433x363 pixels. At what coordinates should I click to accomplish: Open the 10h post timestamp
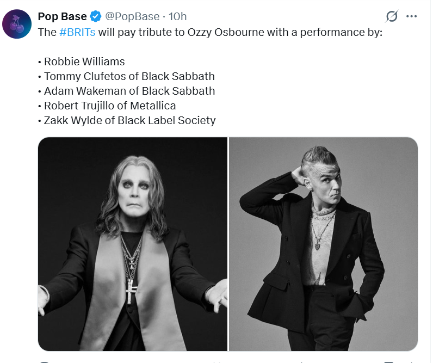point(178,16)
